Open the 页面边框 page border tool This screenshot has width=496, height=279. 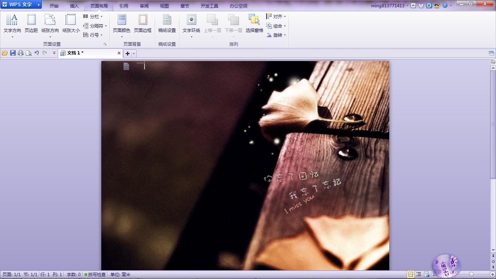143,24
